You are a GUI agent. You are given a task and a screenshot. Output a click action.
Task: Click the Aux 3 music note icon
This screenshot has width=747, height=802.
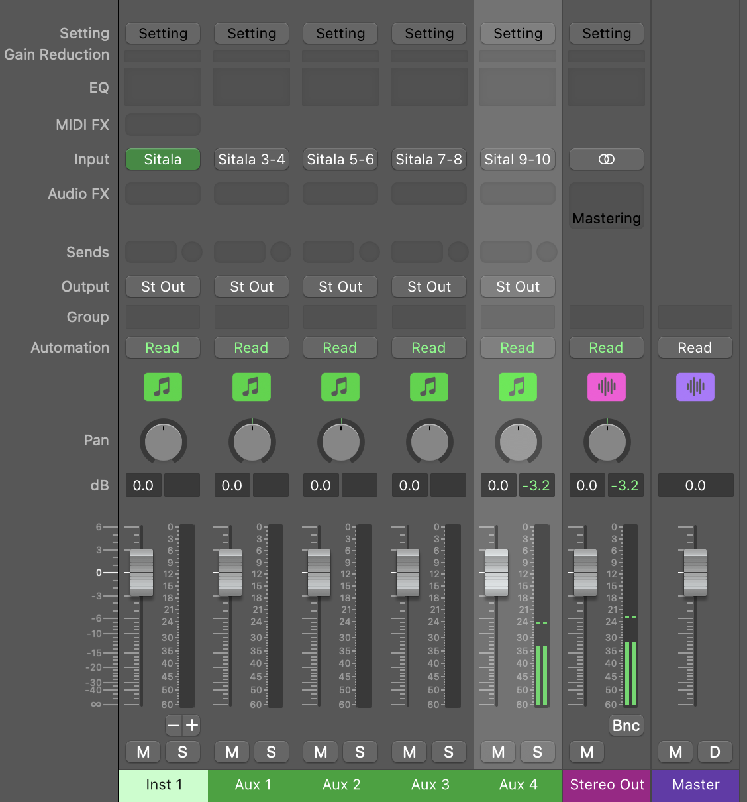click(x=429, y=387)
